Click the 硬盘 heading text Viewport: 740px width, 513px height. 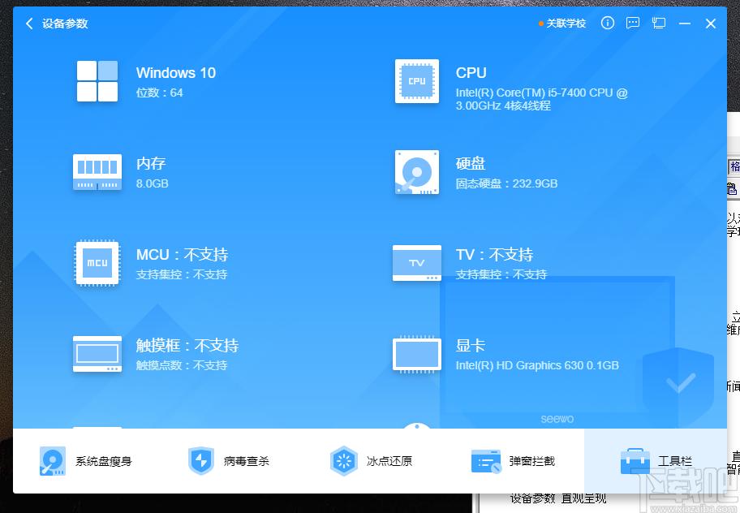(x=471, y=164)
